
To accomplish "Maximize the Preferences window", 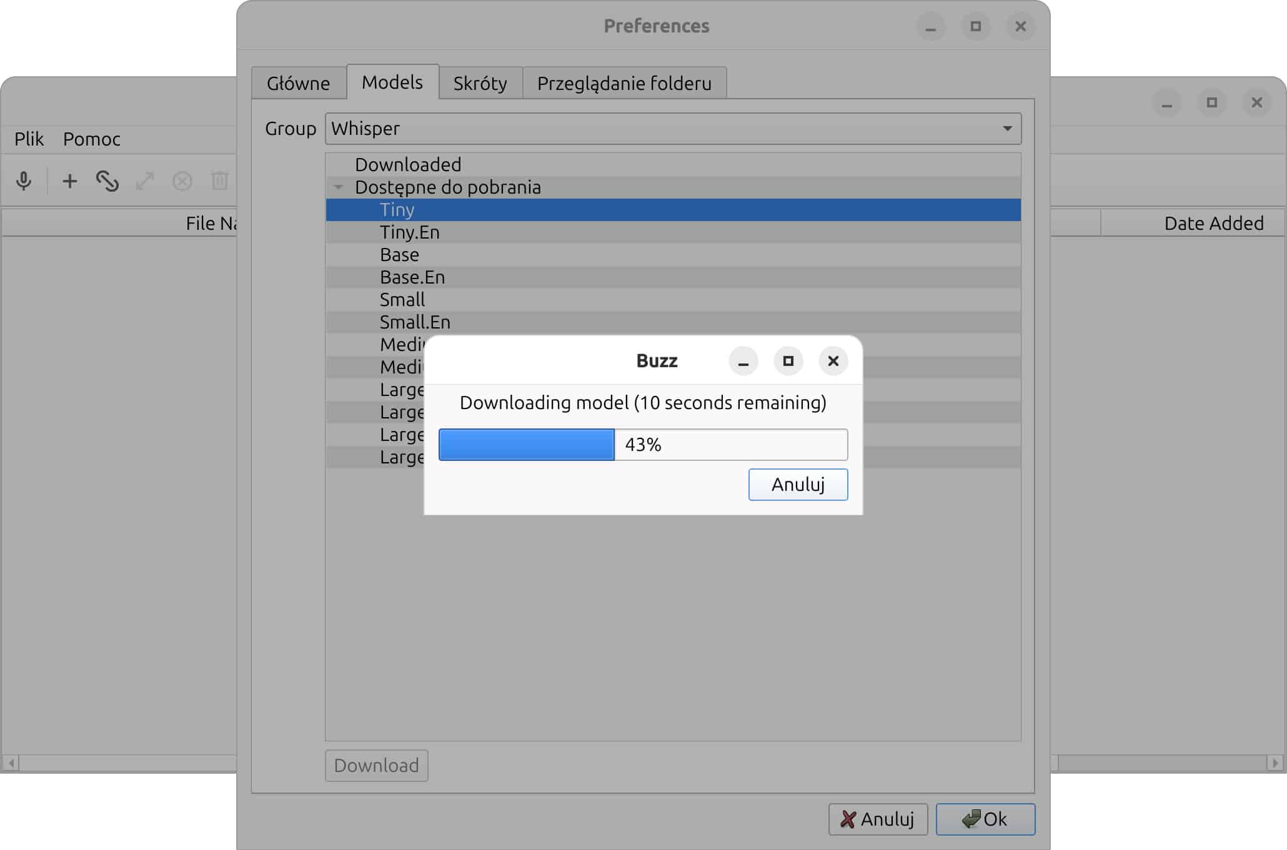I will click(975, 26).
